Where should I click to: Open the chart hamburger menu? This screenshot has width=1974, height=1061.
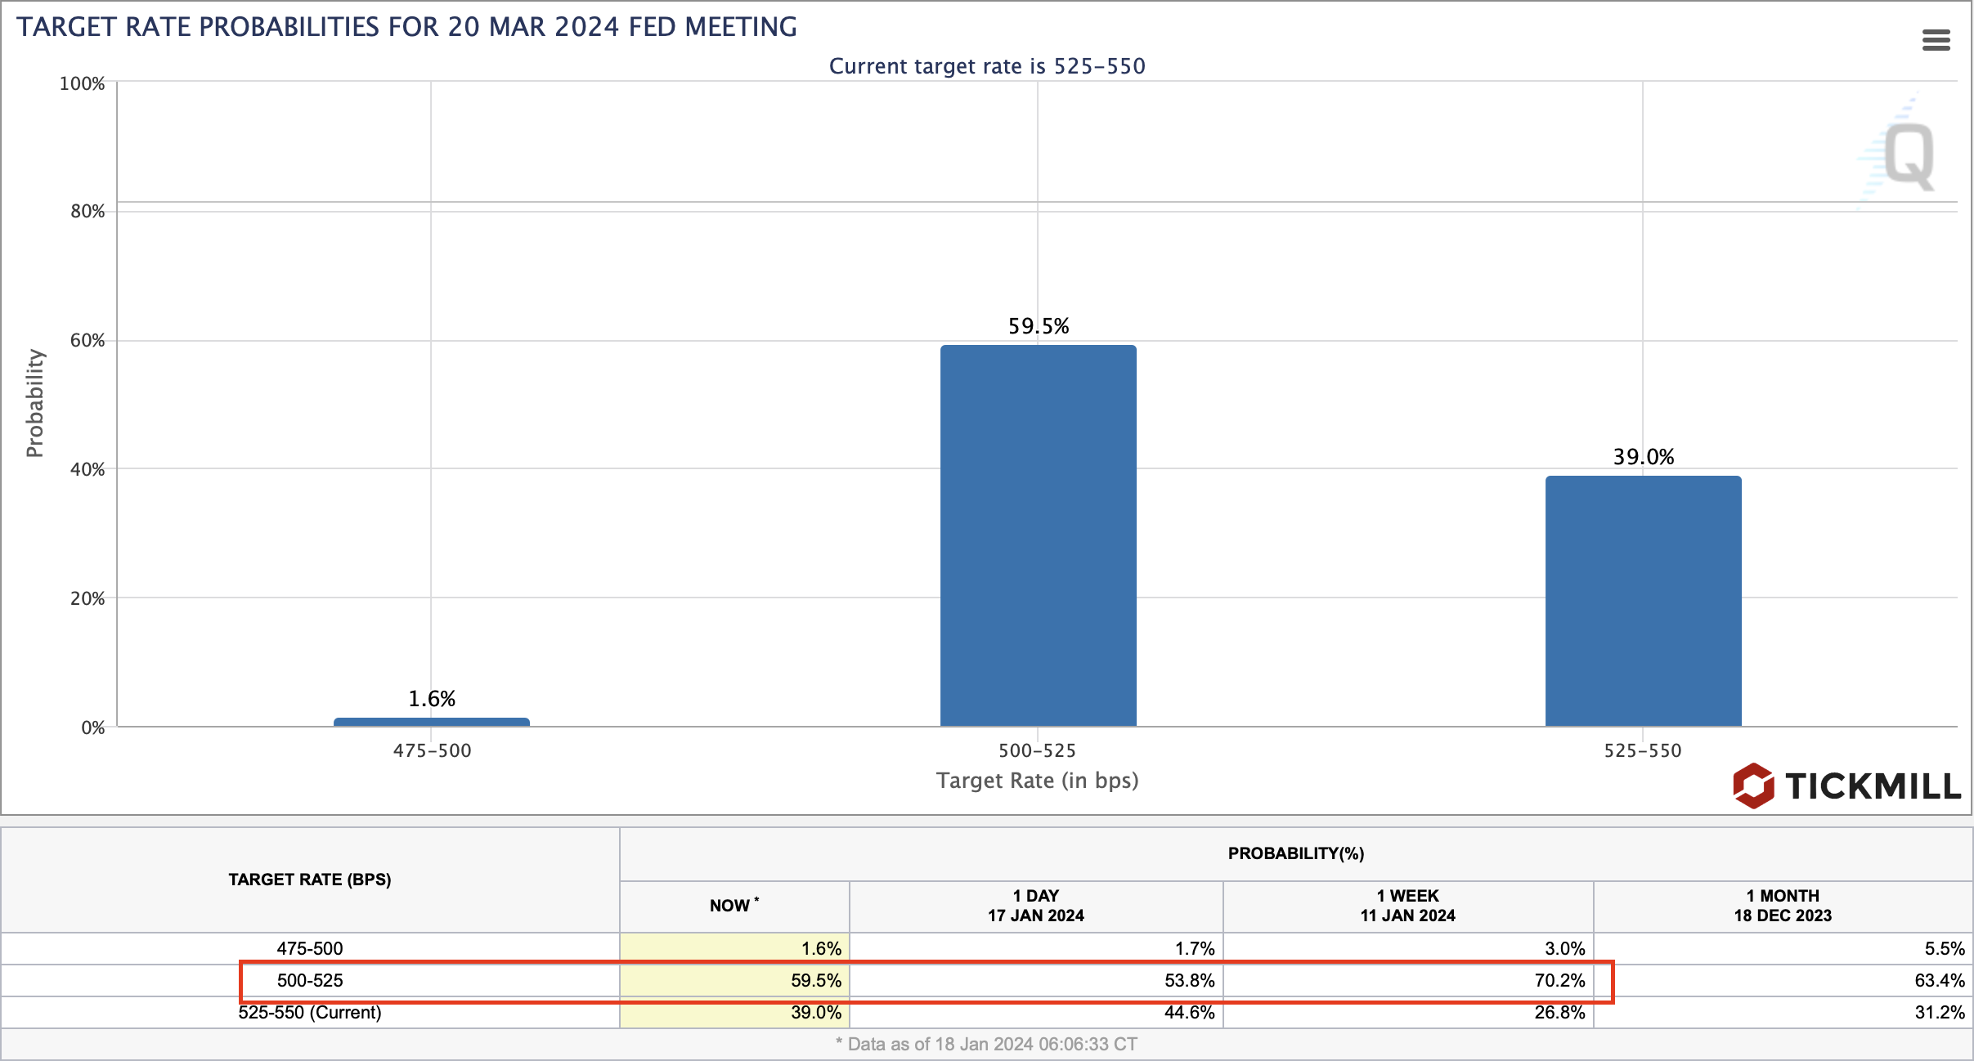tap(1936, 40)
